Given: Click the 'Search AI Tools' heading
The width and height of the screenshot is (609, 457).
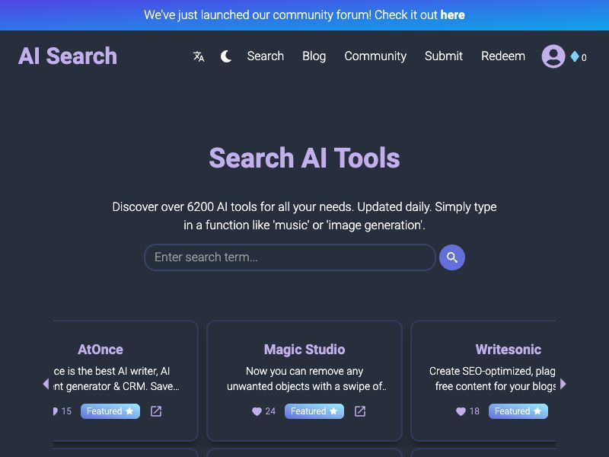Looking at the screenshot, I should click(x=304, y=158).
